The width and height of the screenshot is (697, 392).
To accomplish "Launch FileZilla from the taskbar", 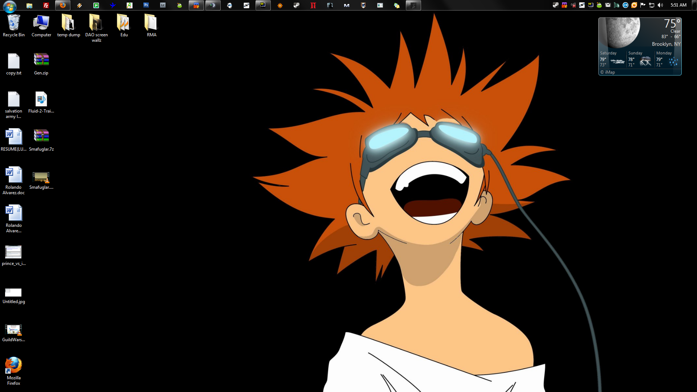I will click(x=46, y=5).
